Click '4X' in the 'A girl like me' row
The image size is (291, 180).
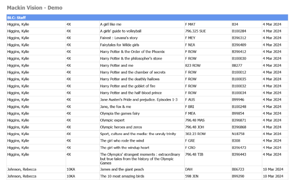(69, 24)
